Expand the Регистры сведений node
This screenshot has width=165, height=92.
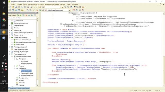(9, 47)
